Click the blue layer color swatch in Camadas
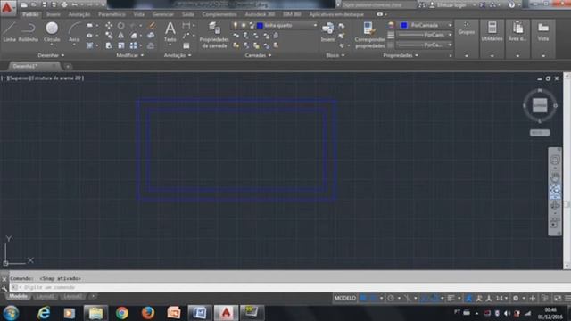 pyautogui.click(x=260, y=26)
